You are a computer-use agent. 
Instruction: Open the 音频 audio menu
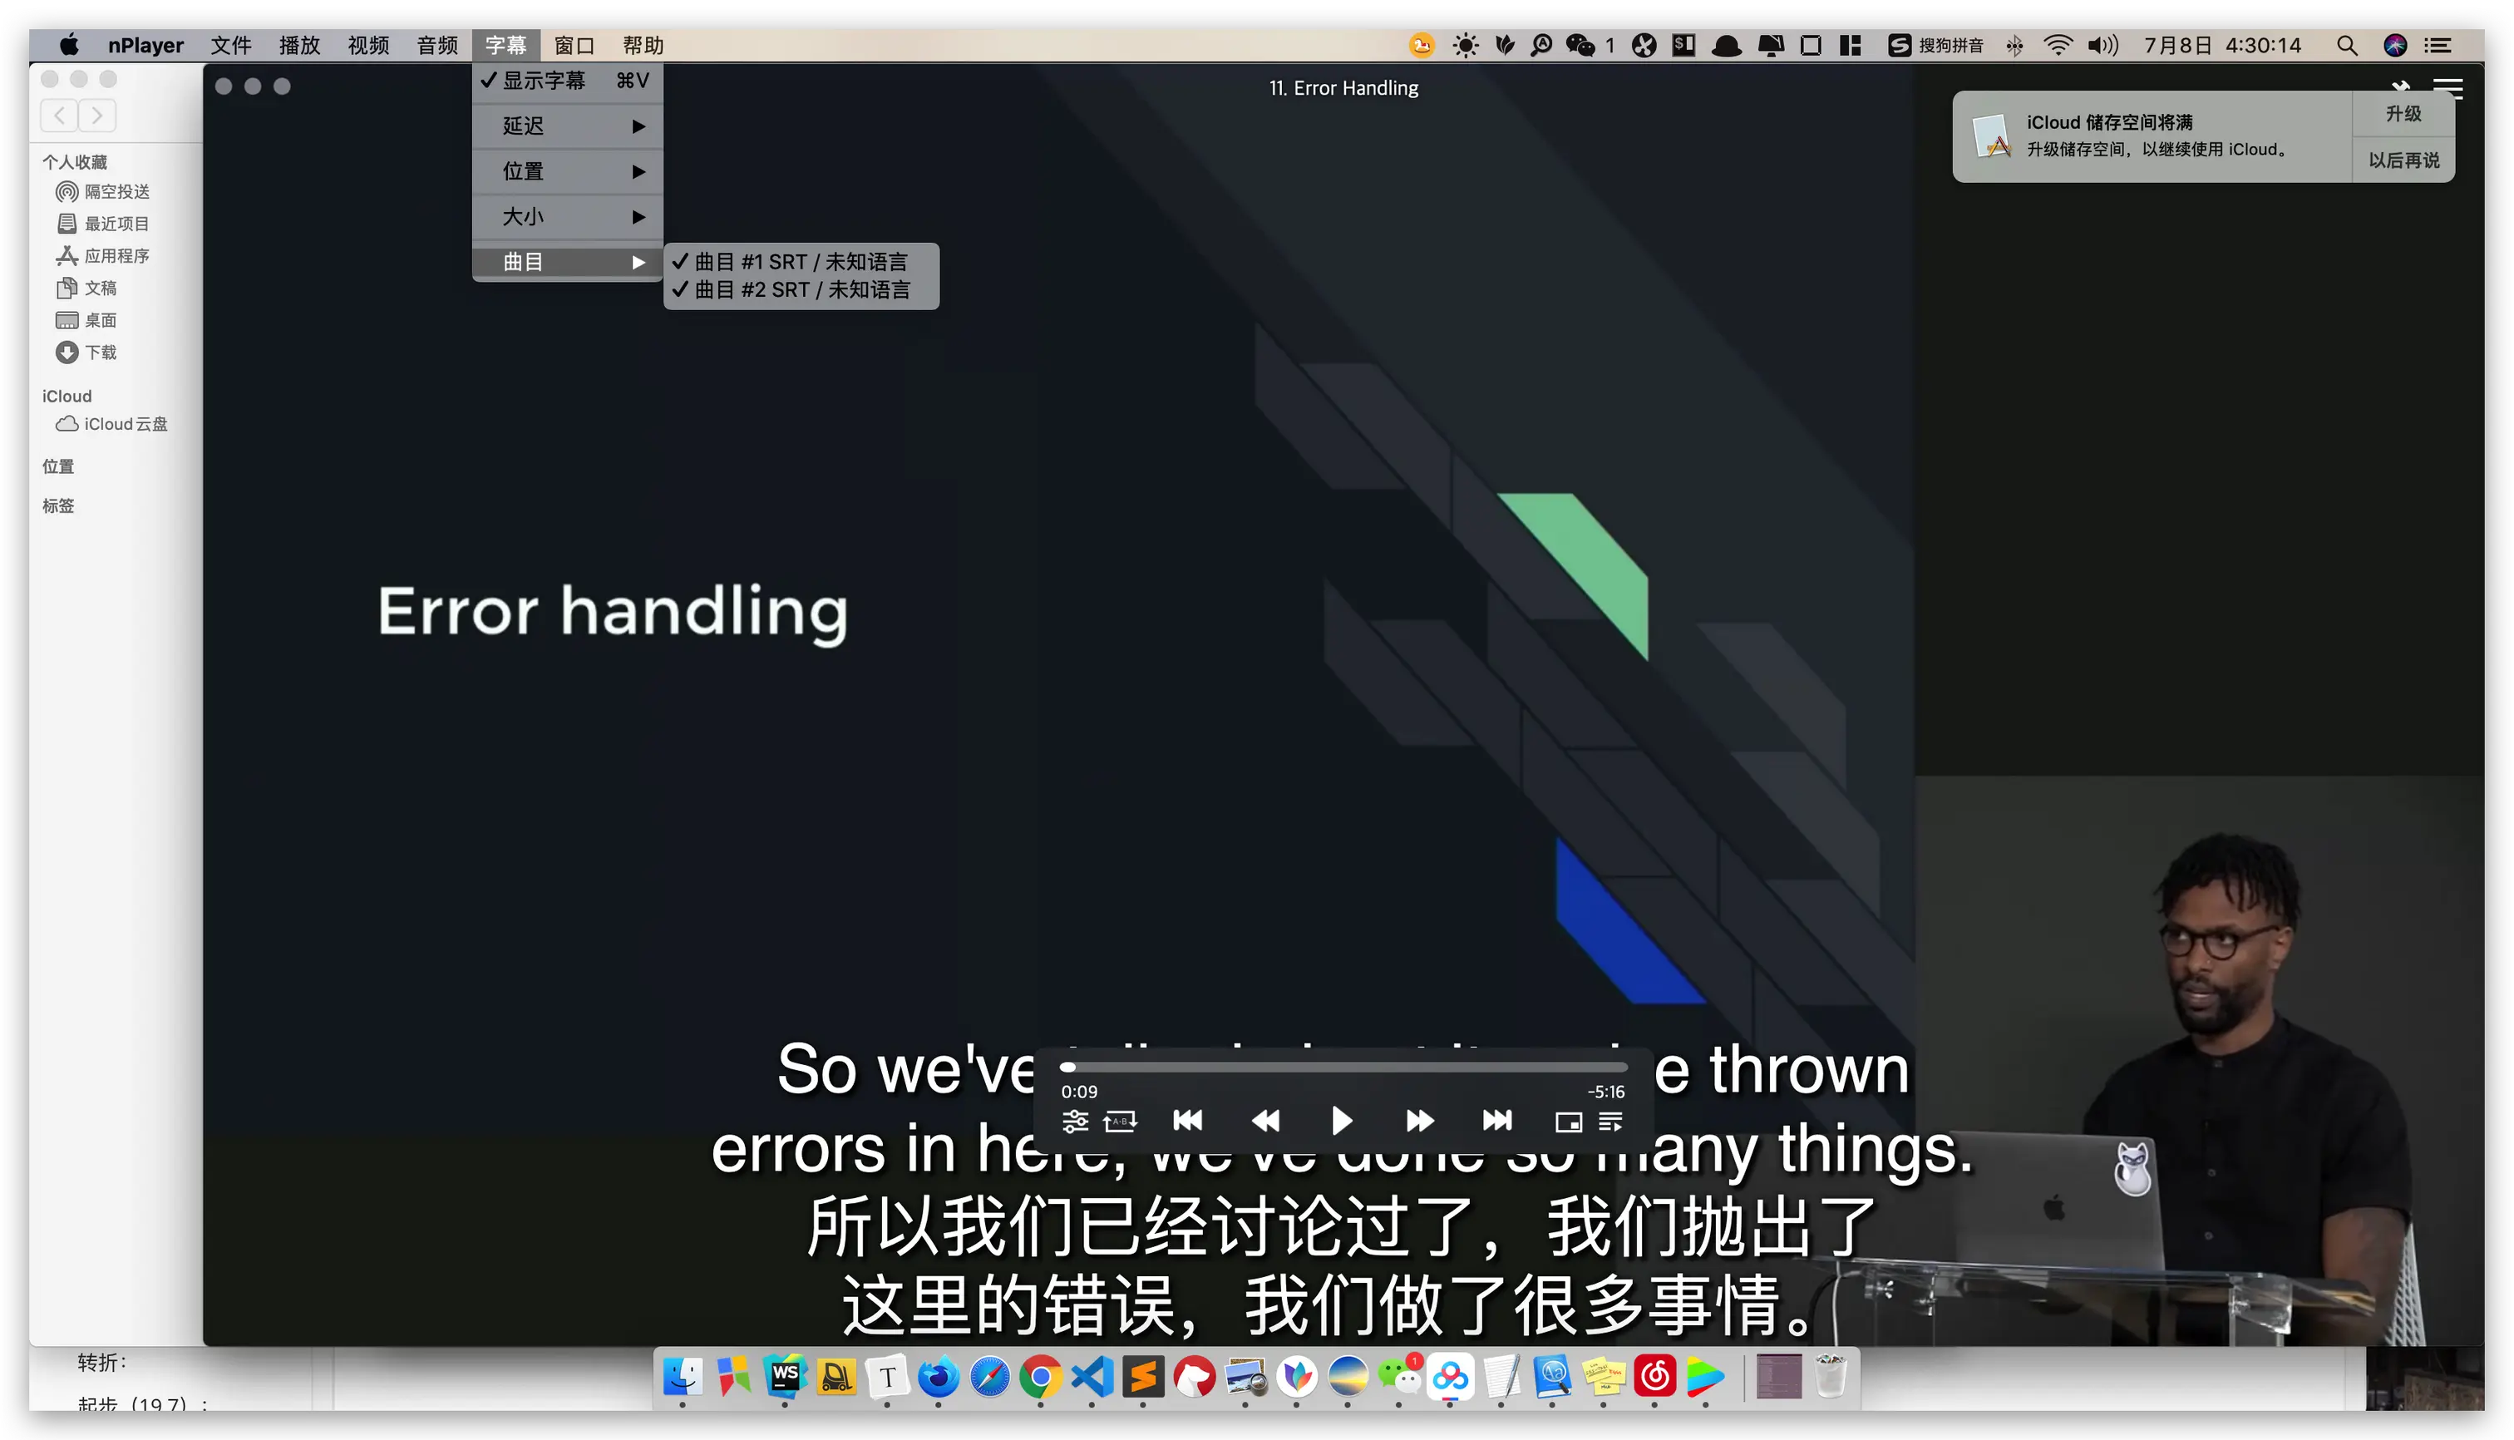pyautogui.click(x=437, y=46)
